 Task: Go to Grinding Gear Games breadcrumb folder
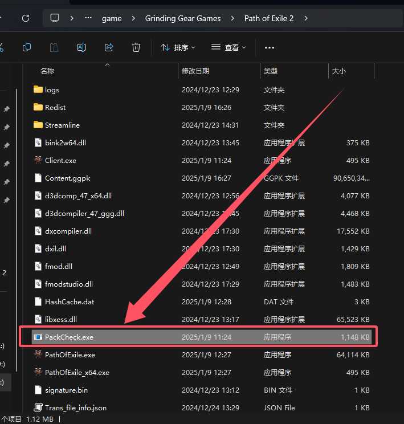(183, 18)
